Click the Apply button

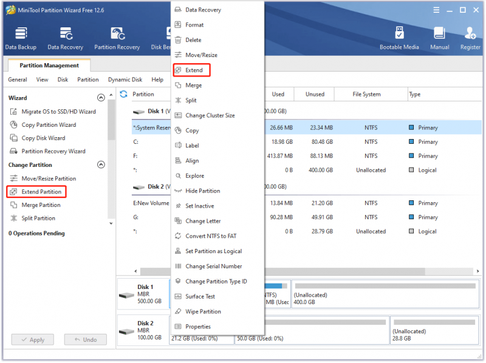[x=33, y=340]
